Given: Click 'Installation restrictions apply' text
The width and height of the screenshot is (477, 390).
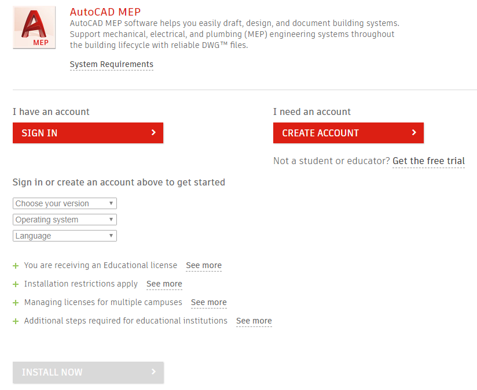Looking at the screenshot, I should coord(81,284).
